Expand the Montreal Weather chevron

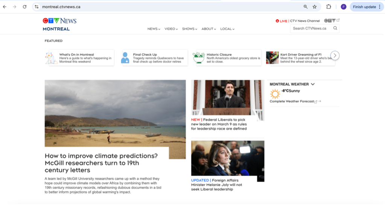point(313,84)
